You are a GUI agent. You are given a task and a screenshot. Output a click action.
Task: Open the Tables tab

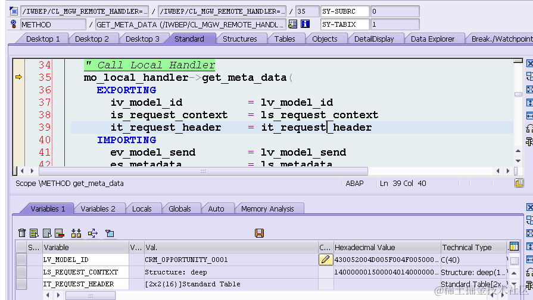pos(285,39)
